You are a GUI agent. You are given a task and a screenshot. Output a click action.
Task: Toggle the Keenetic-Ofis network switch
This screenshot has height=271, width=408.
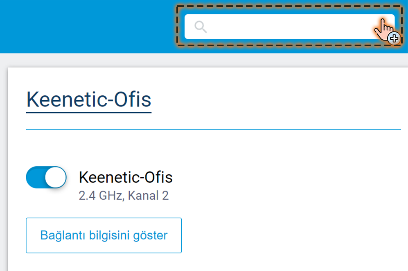click(x=46, y=177)
